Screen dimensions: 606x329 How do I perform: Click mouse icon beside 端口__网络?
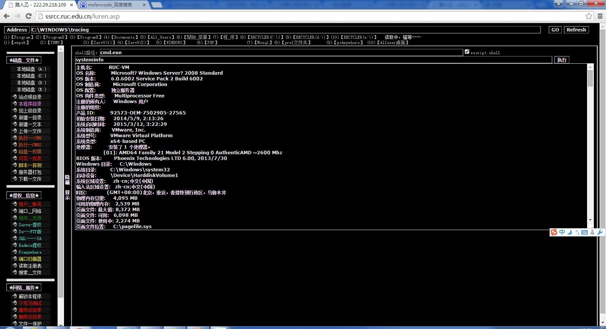15,211
